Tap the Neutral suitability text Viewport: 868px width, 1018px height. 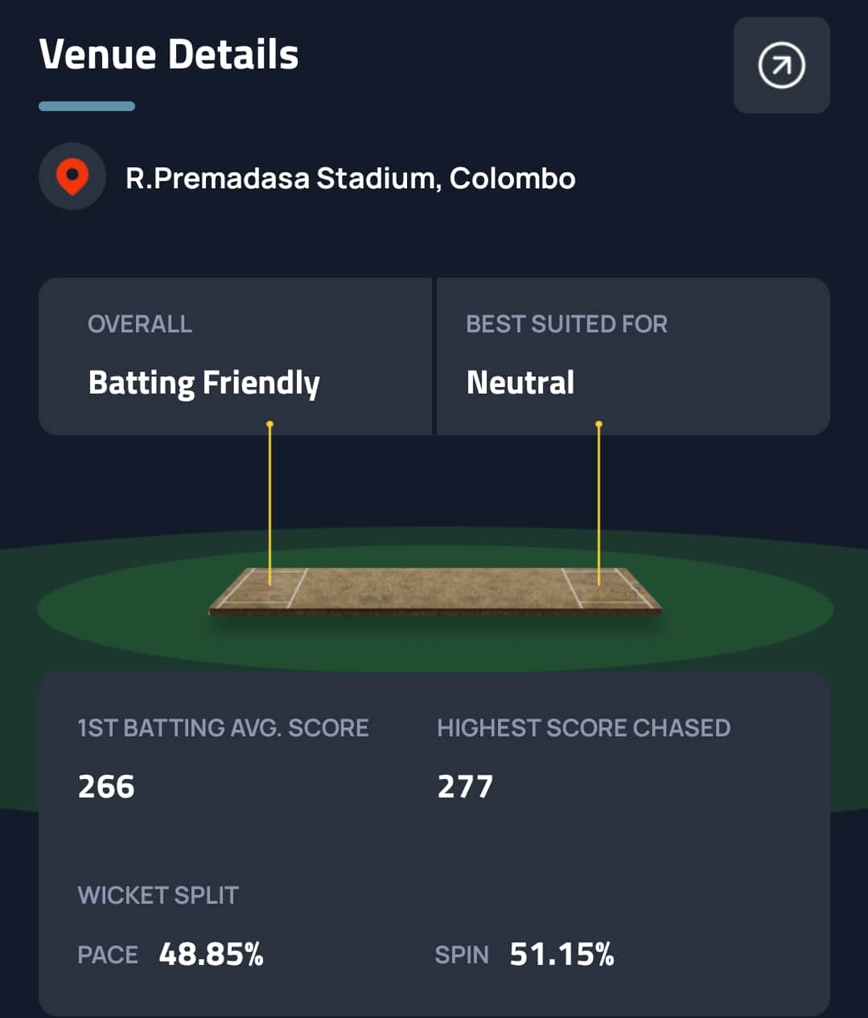[520, 382]
